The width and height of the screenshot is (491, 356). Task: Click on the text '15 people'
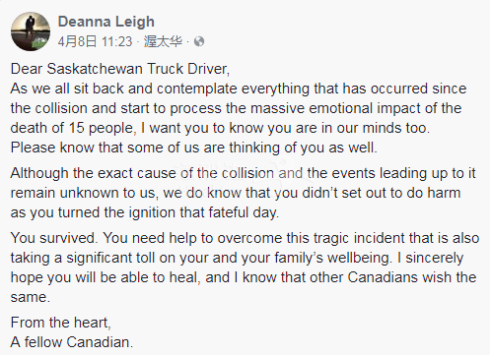pyautogui.click(x=101, y=128)
